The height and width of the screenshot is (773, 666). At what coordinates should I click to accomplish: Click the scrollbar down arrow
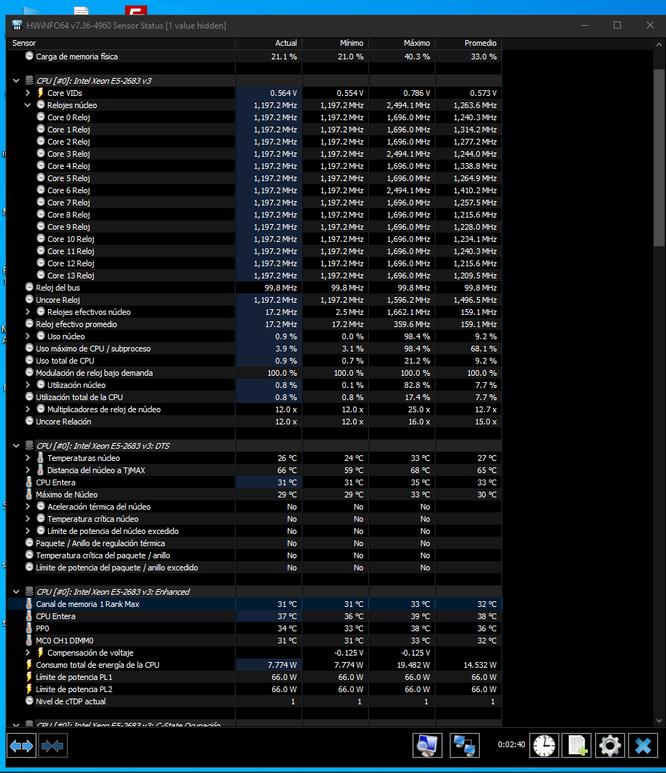659,720
